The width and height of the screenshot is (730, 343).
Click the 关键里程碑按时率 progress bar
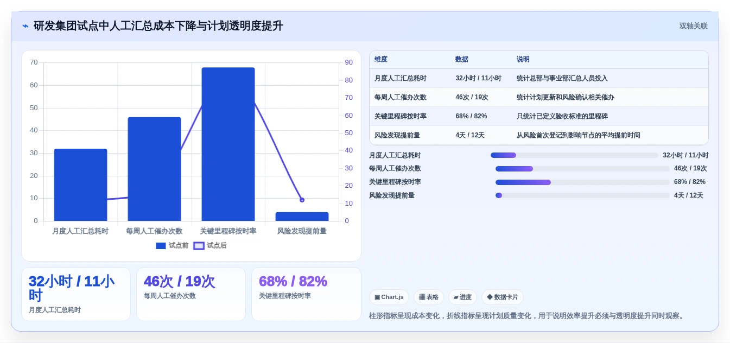pos(582,182)
